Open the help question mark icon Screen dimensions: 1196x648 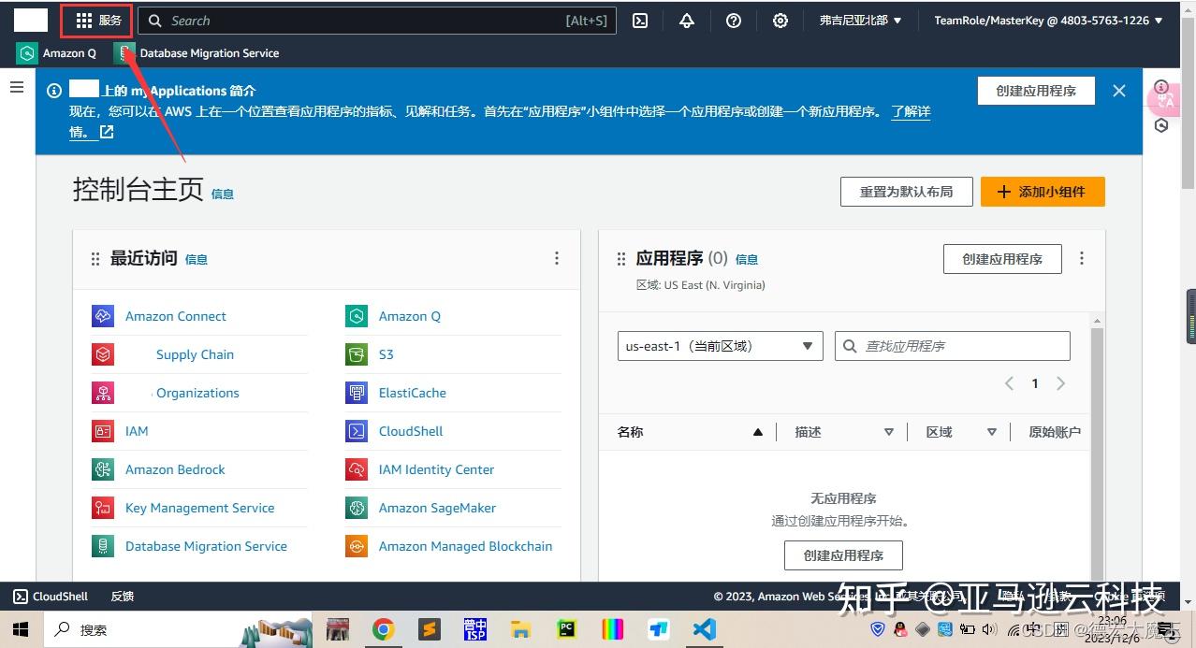point(734,21)
